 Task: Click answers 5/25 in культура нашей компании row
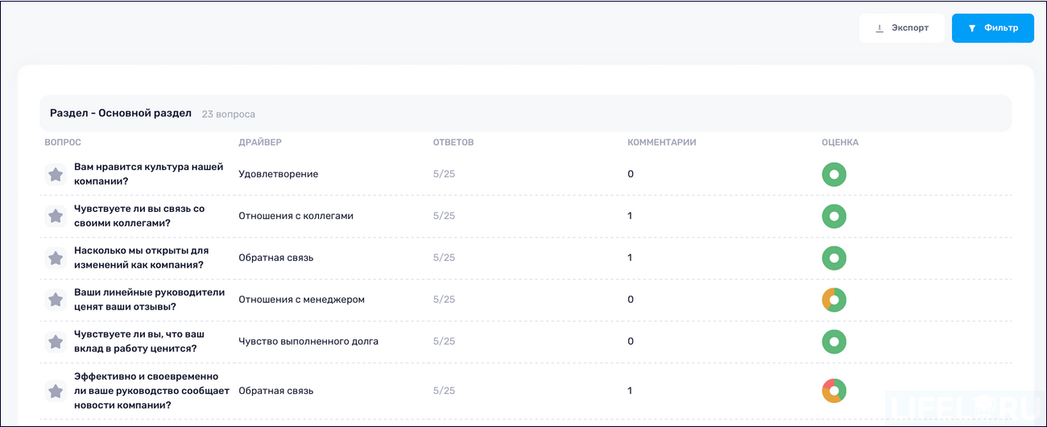tap(444, 174)
